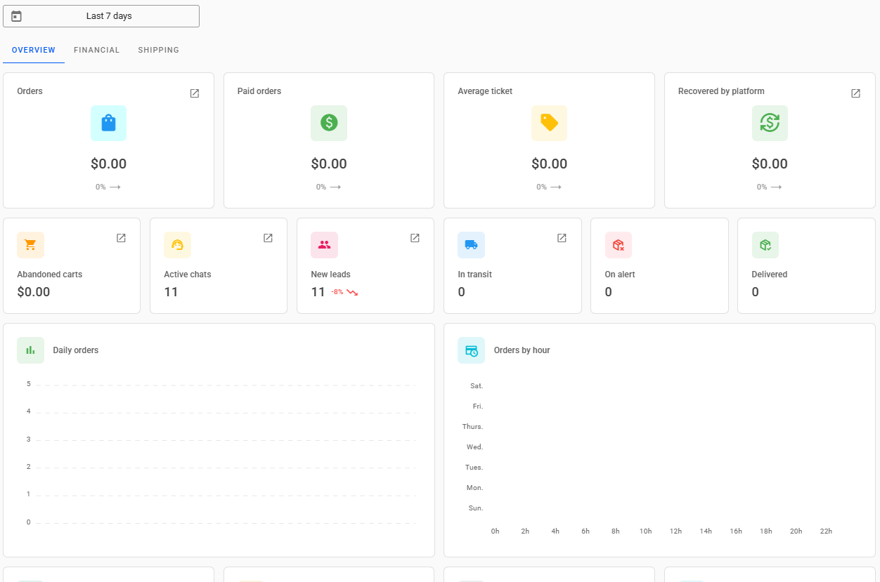Screen dimensions: 880x582
Task: Click the New leads -8% trend indicator
Action: pos(344,292)
